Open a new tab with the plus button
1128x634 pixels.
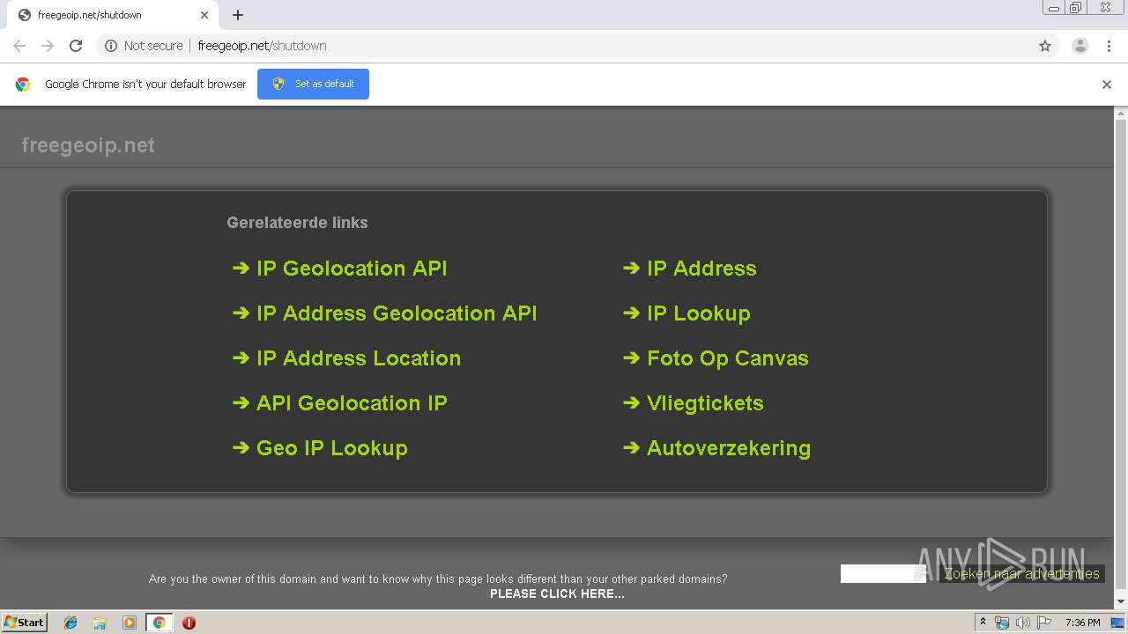coord(238,15)
